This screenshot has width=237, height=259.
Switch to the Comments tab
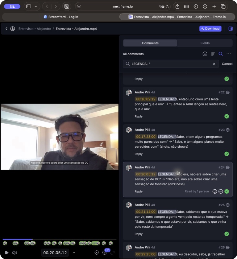pos(150,43)
